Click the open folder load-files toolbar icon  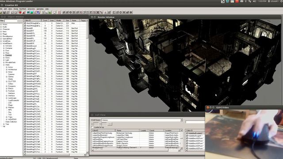(x=1, y=12)
